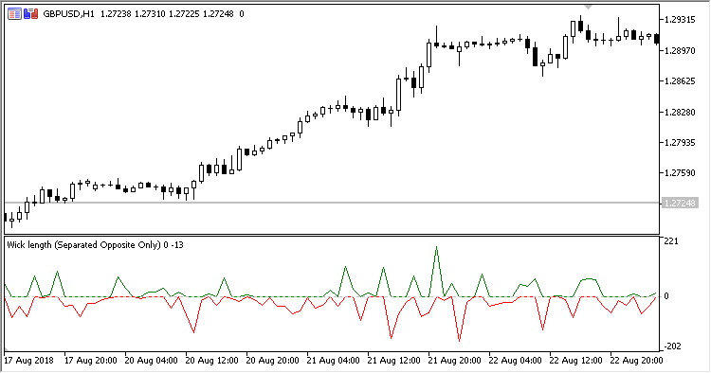Click the 22 Aug 04:00 time label
Viewport: 711px width, 373px height.
click(515, 361)
